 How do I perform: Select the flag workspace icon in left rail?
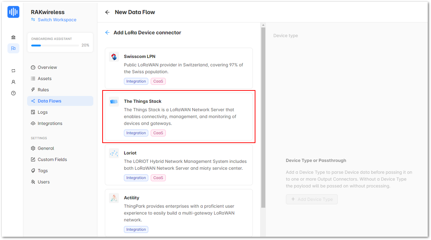pyautogui.click(x=13, y=49)
